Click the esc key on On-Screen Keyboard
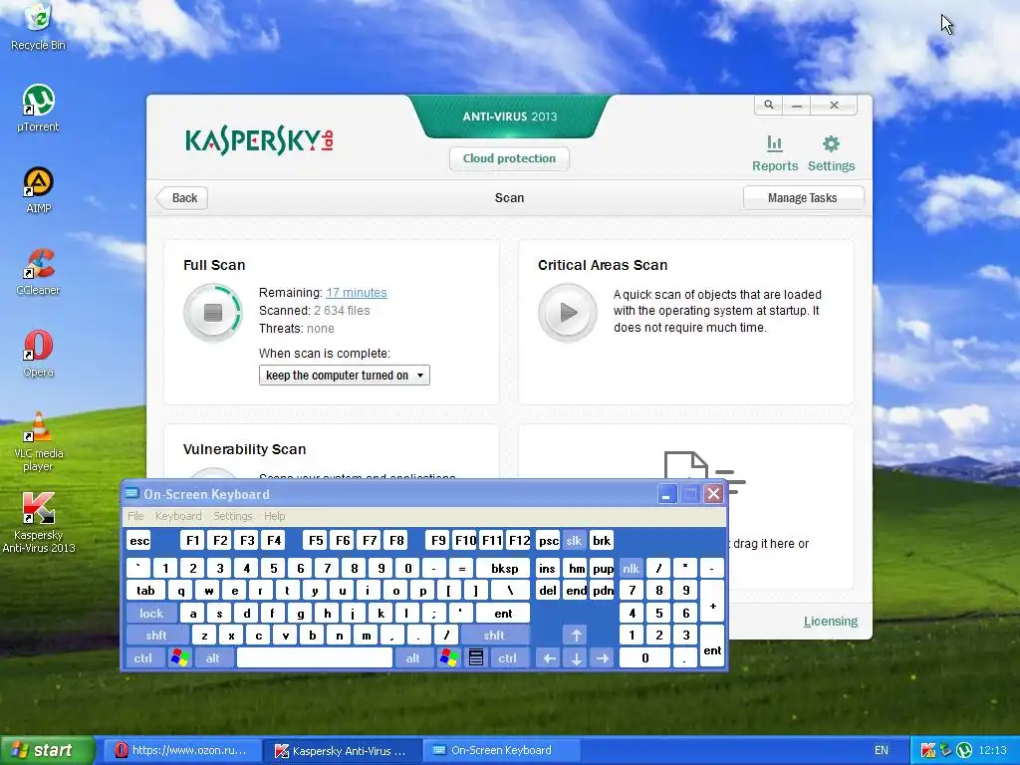 (139, 541)
